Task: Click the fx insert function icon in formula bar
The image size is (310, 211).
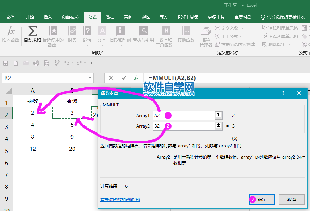Action: (x=136, y=78)
